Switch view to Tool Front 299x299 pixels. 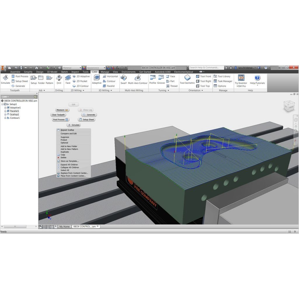[204, 76]
